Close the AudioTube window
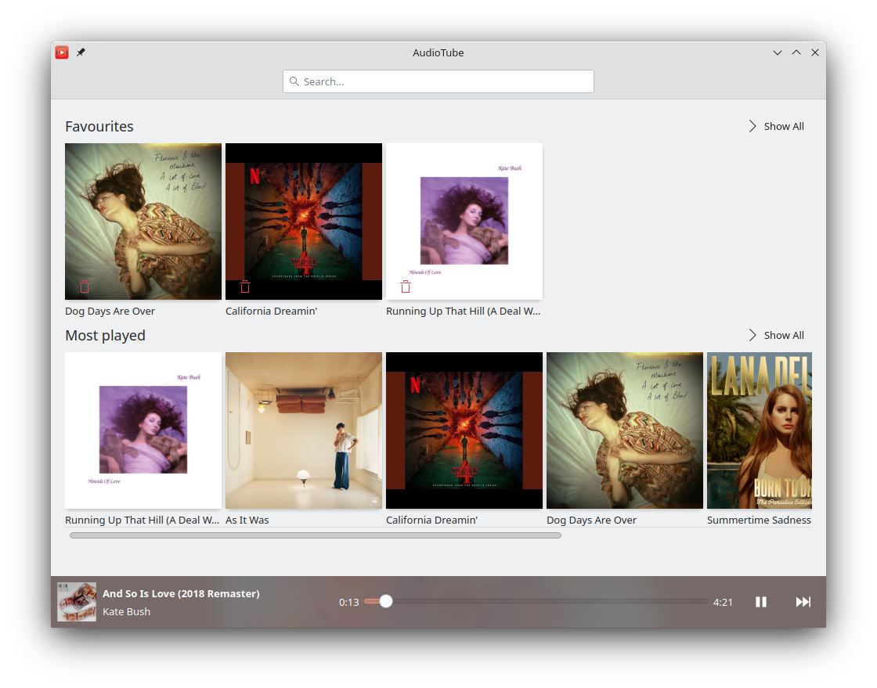Viewport: 877px width, 688px height. pos(815,52)
